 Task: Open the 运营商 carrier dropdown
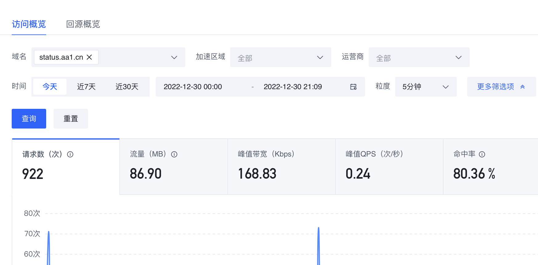(x=419, y=57)
